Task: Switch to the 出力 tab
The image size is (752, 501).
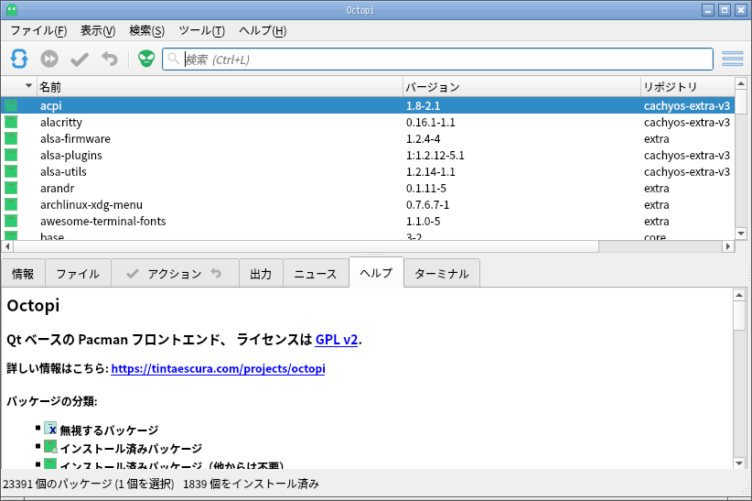Action: pos(261,274)
